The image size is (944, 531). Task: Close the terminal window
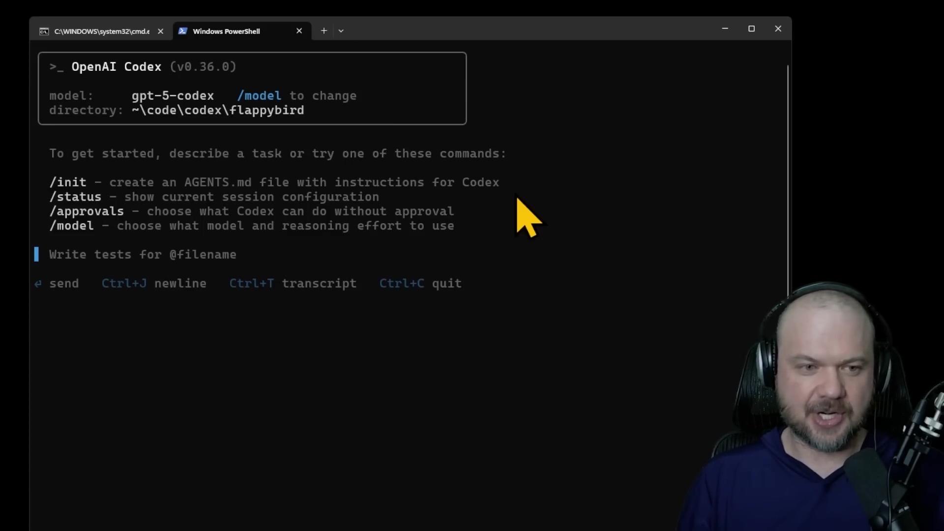click(x=778, y=29)
